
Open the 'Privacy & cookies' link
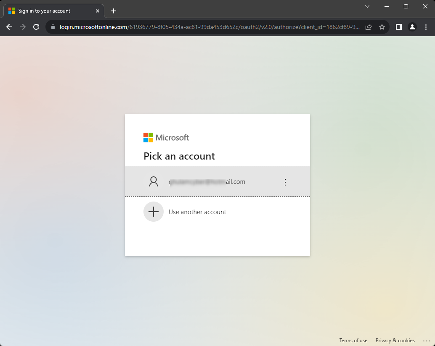point(395,341)
